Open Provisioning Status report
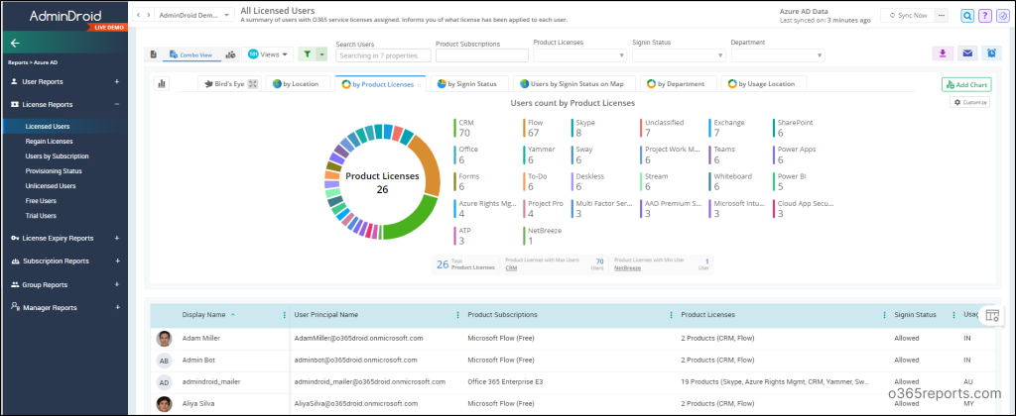 (x=54, y=170)
